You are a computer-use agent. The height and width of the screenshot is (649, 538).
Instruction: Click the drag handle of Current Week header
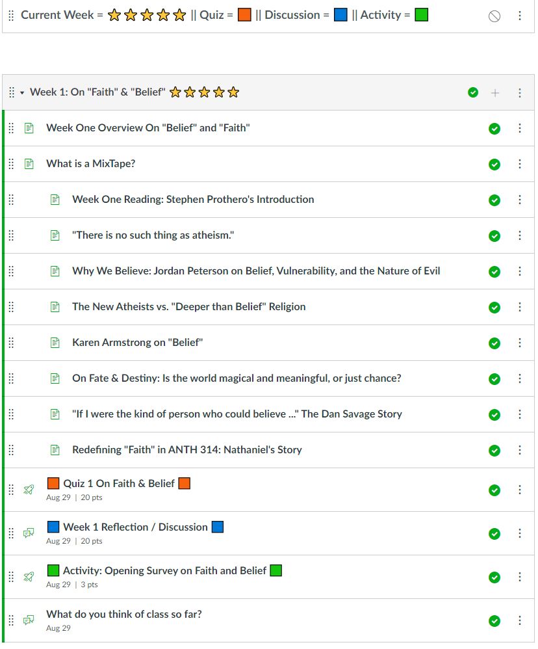click(11, 16)
